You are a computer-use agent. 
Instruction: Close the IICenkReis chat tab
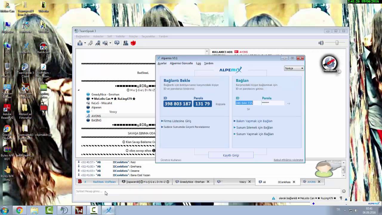294,182
